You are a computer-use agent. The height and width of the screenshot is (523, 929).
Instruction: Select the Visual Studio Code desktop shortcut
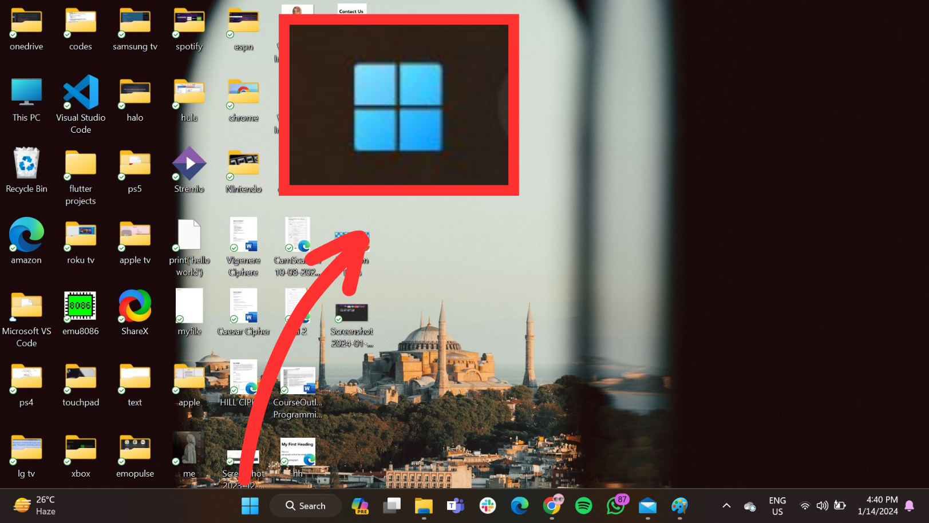click(x=81, y=105)
